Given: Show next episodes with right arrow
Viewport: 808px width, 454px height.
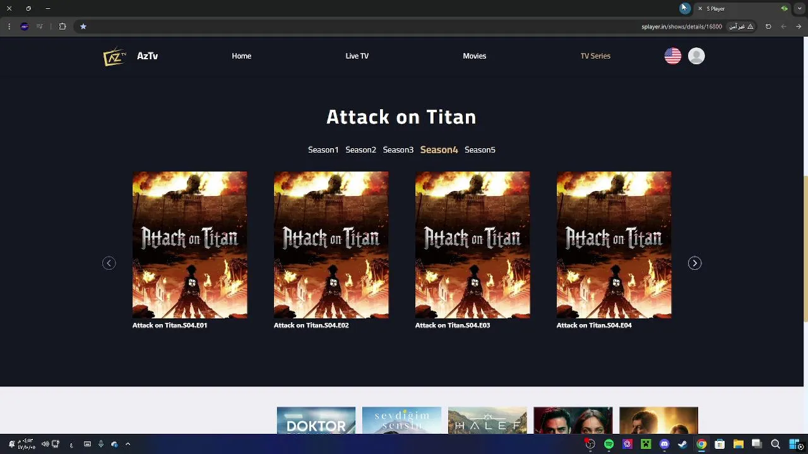Looking at the screenshot, I should pos(694,264).
